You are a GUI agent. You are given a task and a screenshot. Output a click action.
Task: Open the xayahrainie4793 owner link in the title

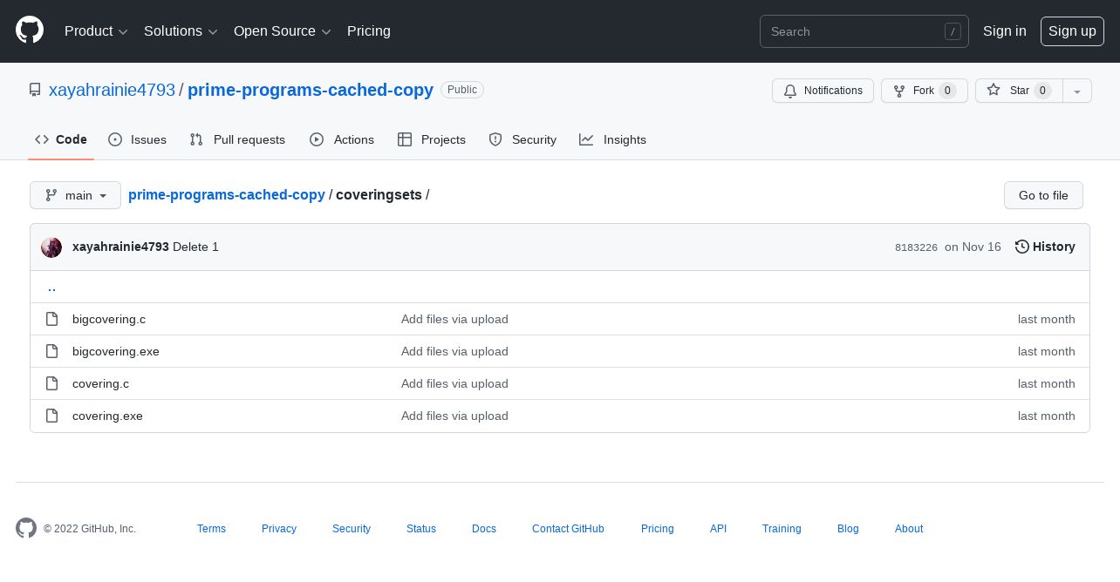(x=112, y=90)
